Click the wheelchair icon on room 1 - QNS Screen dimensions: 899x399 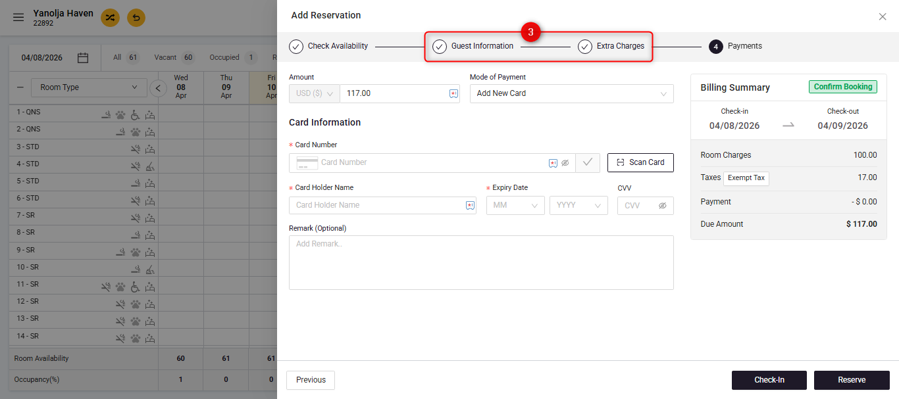point(135,114)
